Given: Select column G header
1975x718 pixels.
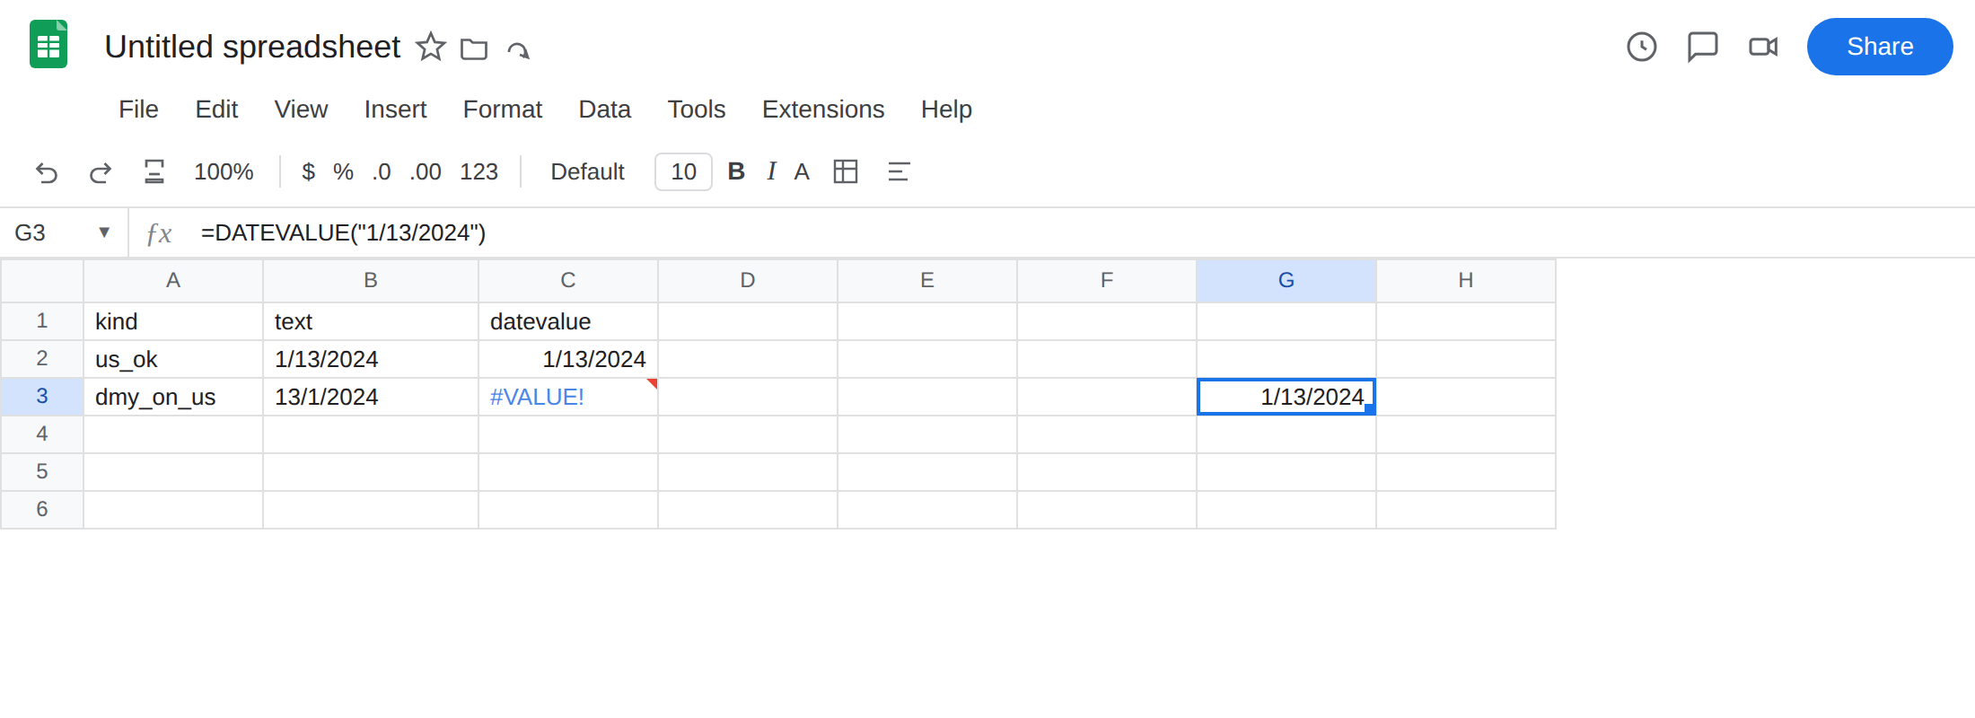Looking at the screenshot, I should (x=1286, y=281).
